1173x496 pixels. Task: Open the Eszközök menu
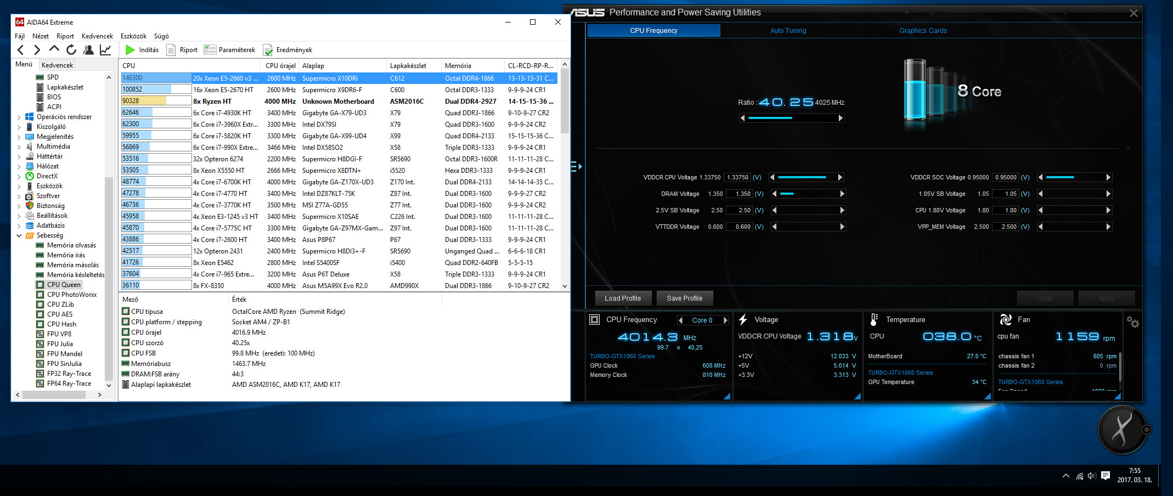click(133, 36)
